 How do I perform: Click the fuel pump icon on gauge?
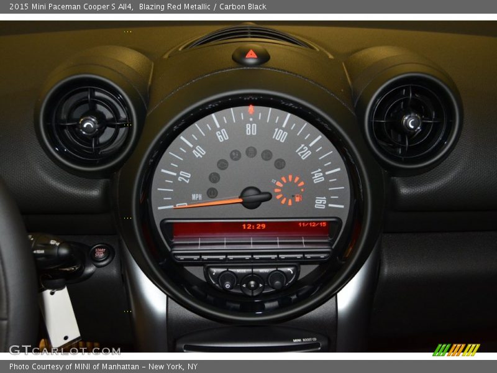pyautogui.click(x=298, y=198)
